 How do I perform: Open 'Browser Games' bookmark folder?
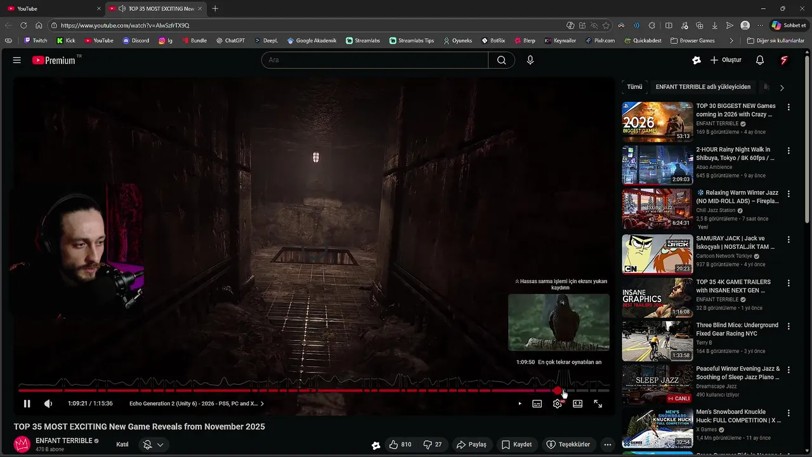(692, 41)
